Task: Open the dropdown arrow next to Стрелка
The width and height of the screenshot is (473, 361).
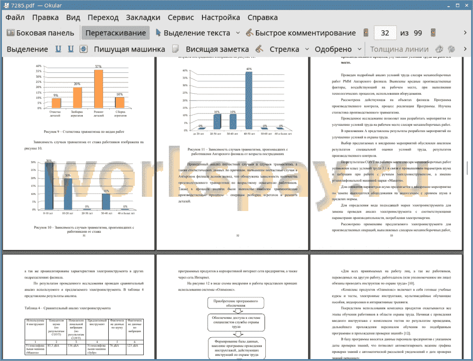Action: pyautogui.click(x=307, y=49)
